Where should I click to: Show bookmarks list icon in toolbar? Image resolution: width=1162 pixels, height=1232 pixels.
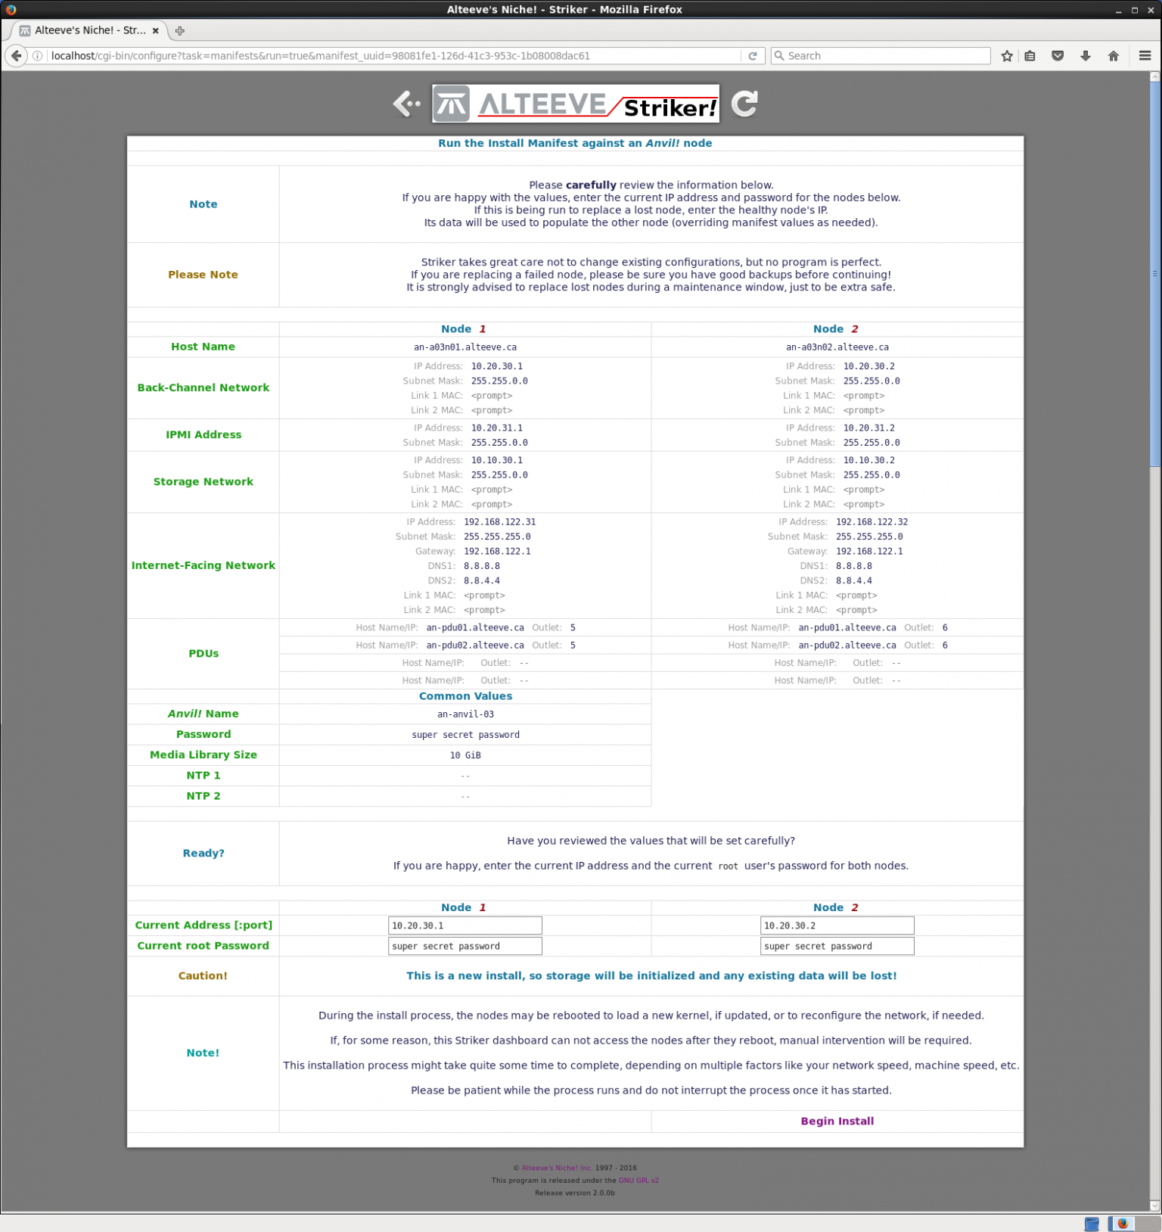[1030, 56]
